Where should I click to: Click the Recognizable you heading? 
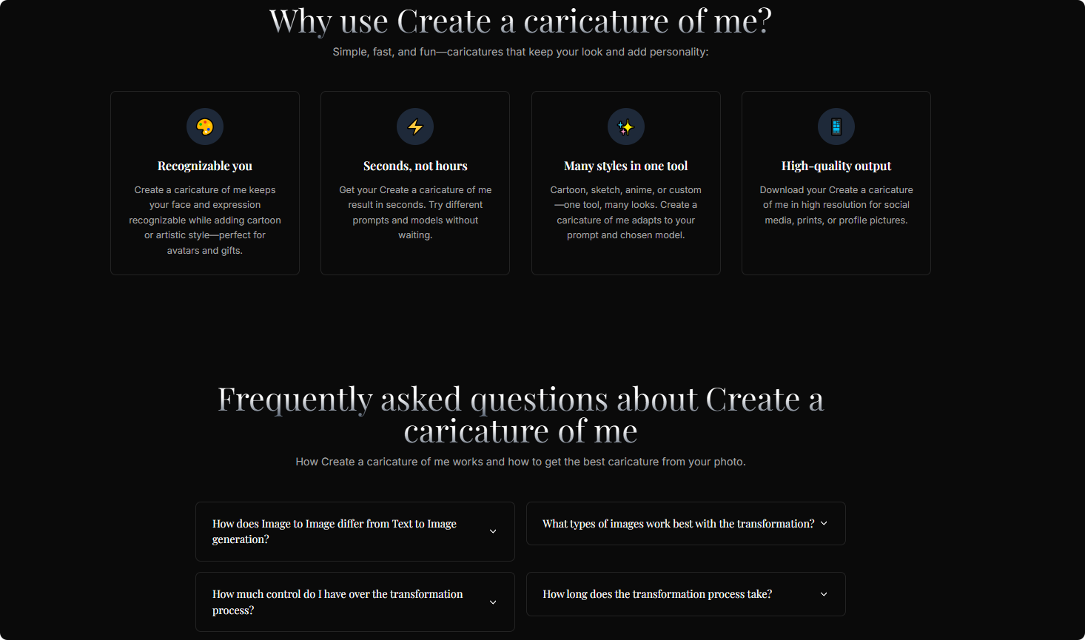point(205,166)
